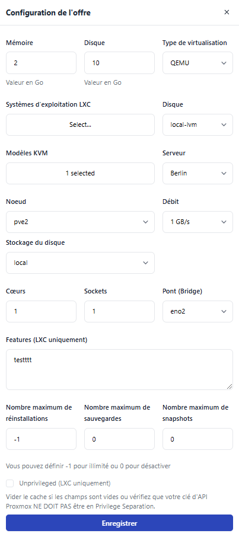239x540 pixels.
Task: Focus the maximum sauvegardes field
Action: click(x=119, y=439)
